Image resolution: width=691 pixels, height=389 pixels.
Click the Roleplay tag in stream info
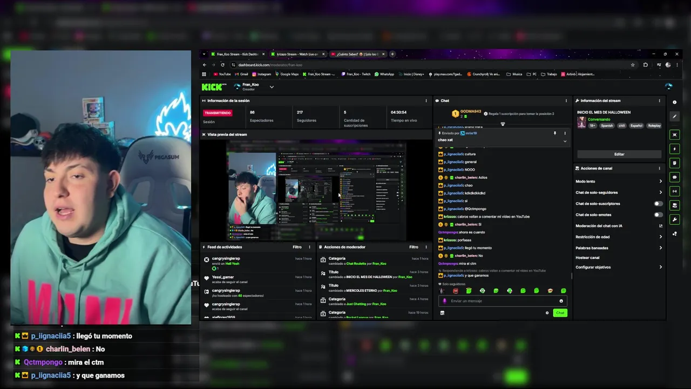[x=654, y=125]
